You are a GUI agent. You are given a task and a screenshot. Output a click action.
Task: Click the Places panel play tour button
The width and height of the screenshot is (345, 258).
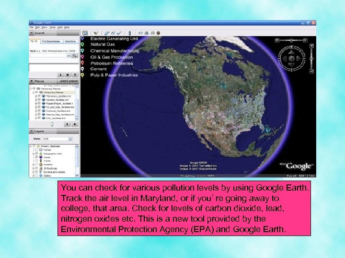(68, 124)
